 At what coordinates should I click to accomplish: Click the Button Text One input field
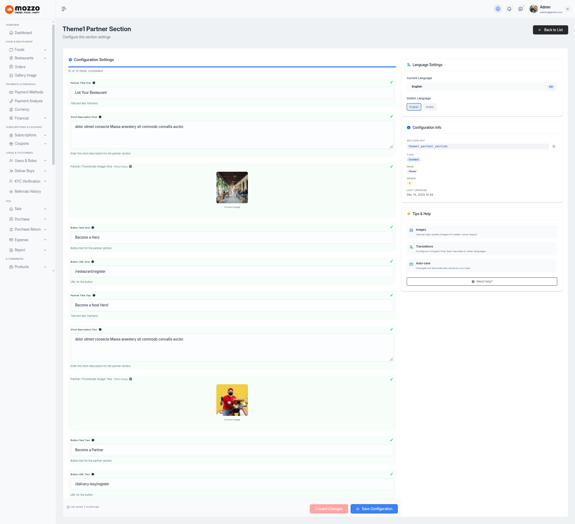(232, 237)
